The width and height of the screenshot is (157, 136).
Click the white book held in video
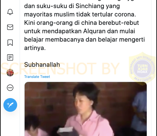click(66, 130)
